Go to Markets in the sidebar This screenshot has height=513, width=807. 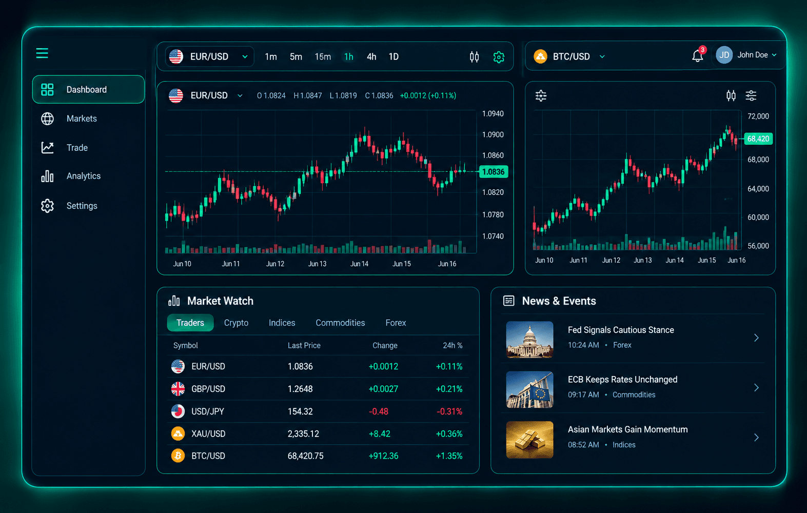[x=88, y=119]
